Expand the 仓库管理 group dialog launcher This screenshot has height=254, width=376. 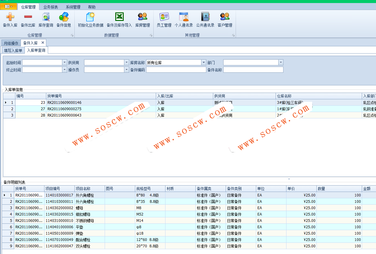click(x=72, y=35)
